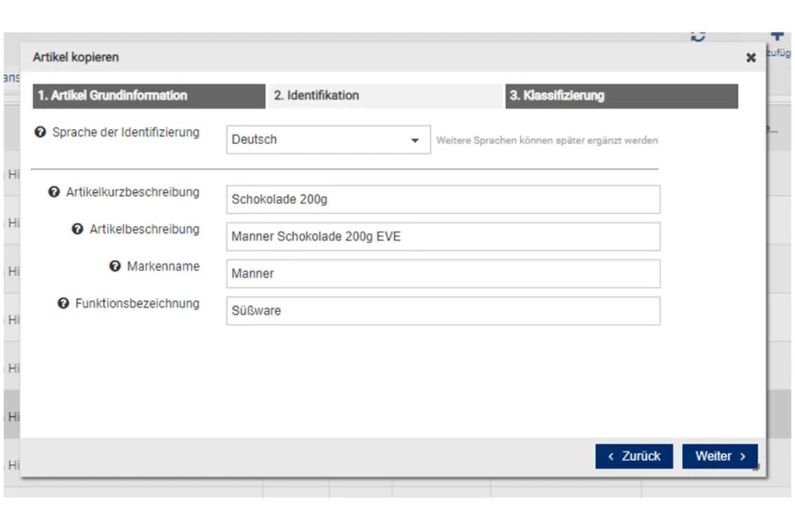
Task: Show help for Funktionsbezeichnung
Action: tap(63, 303)
